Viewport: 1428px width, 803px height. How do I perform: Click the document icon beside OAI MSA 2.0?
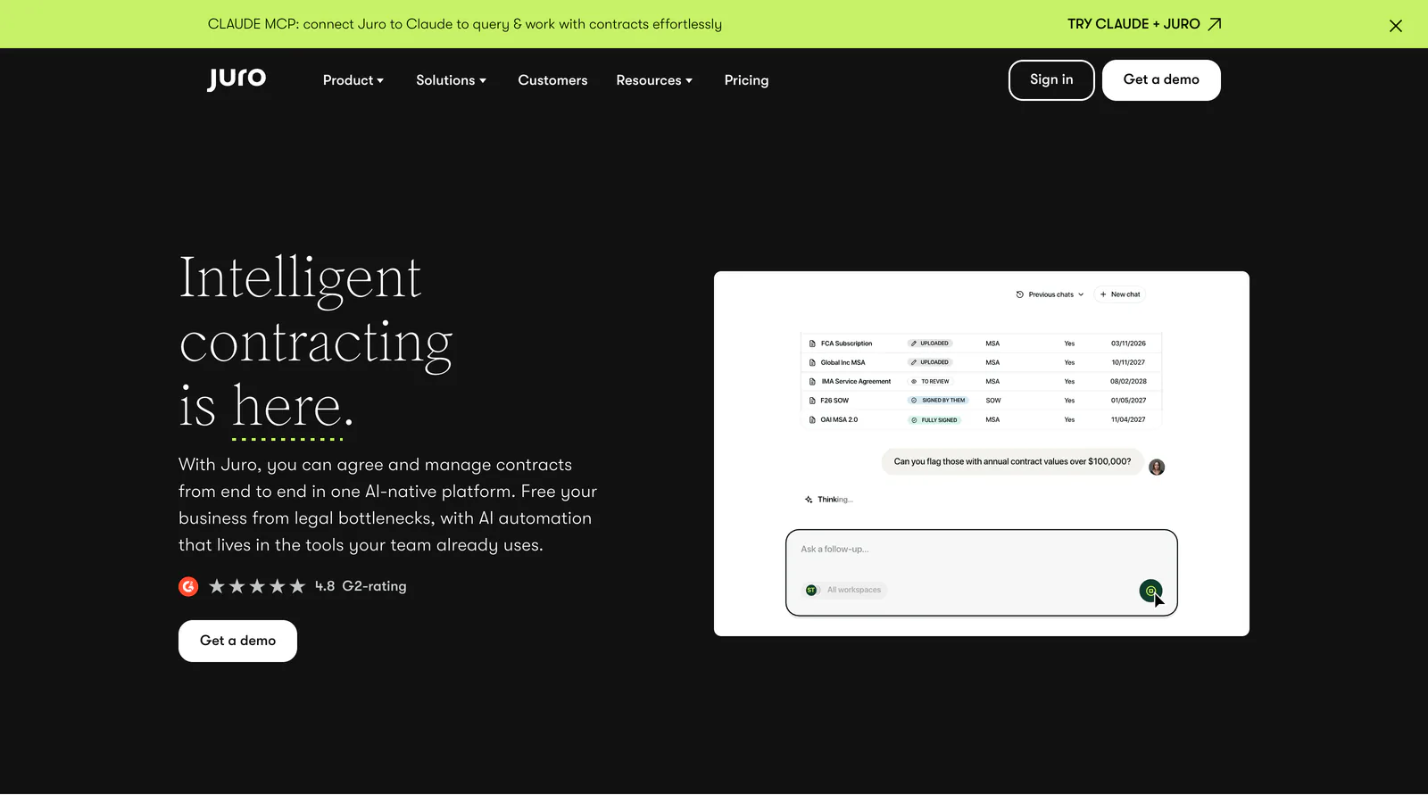click(x=812, y=419)
